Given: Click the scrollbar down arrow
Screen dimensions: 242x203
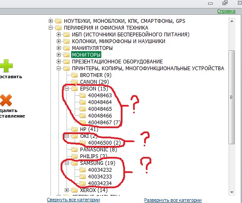Looking at the screenshot, I should pos(232,192).
